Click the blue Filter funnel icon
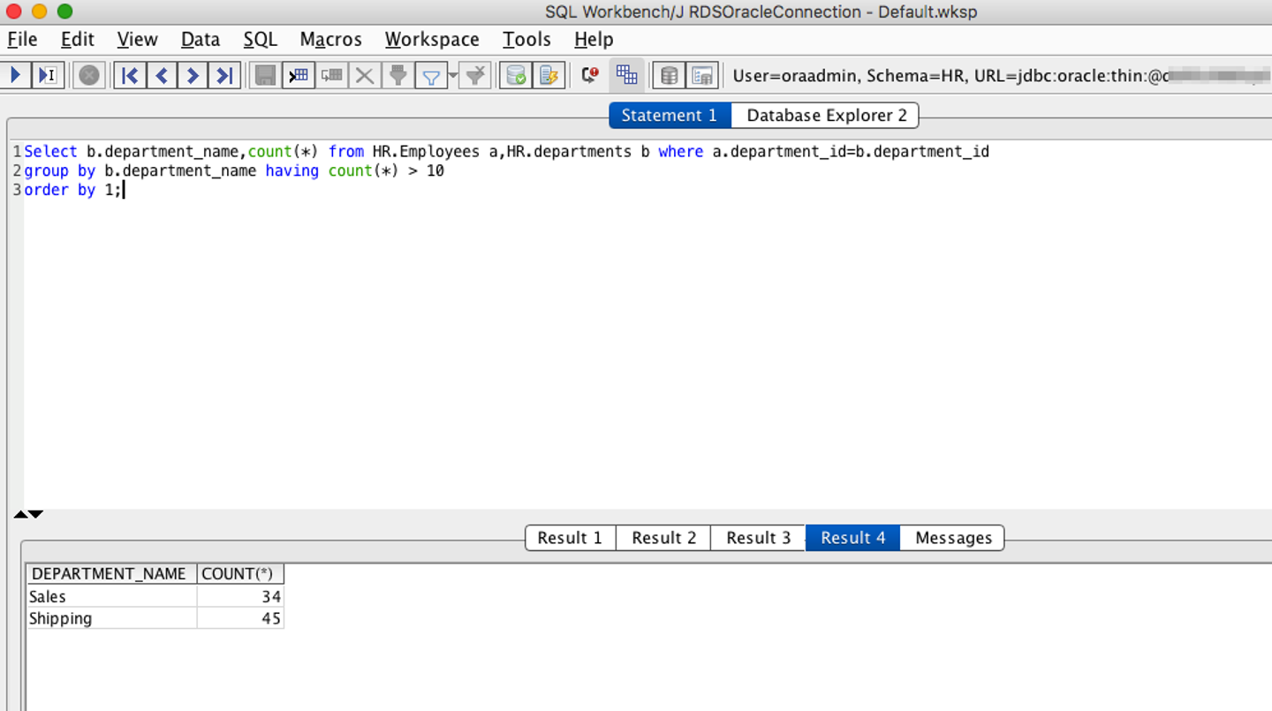The image size is (1272, 711). click(430, 76)
